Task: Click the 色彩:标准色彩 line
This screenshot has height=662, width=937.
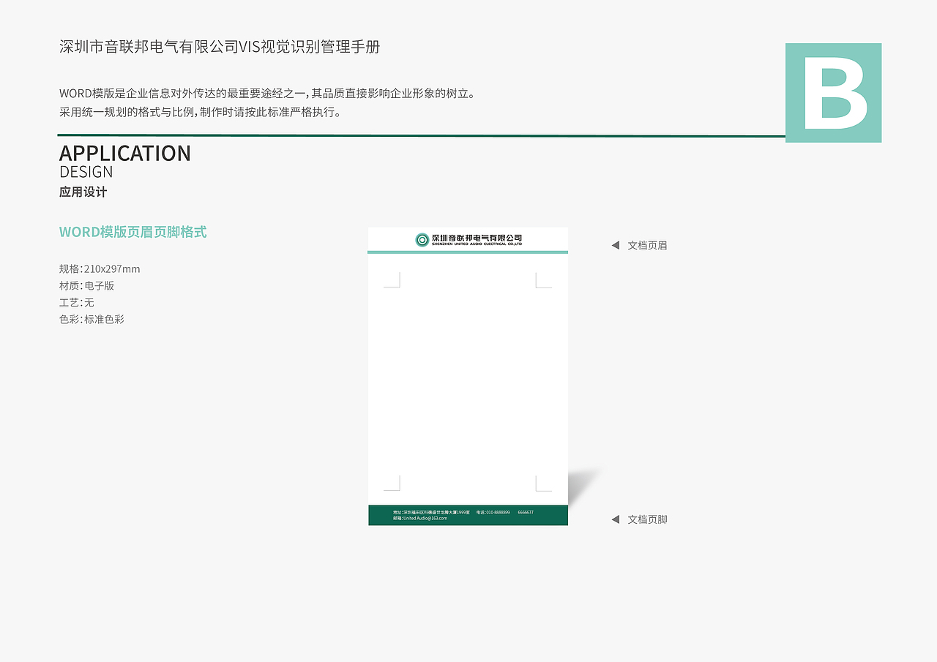Action: (x=92, y=320)
